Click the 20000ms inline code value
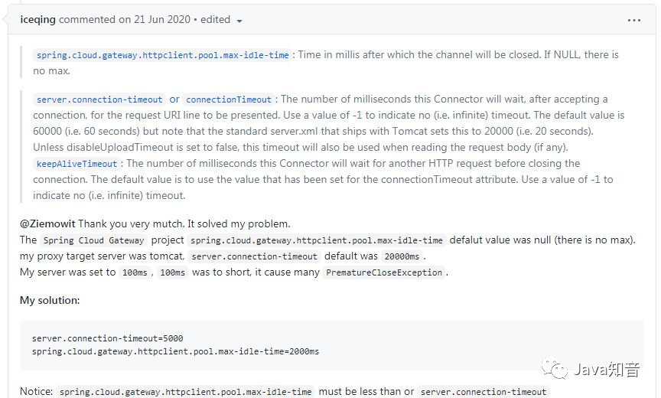The width and height of the screenshot is (661, 398). 402,256
